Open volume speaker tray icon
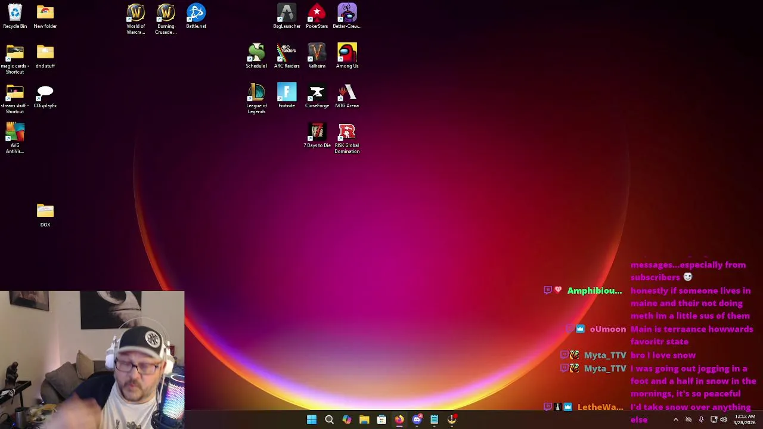 (724, 420)
